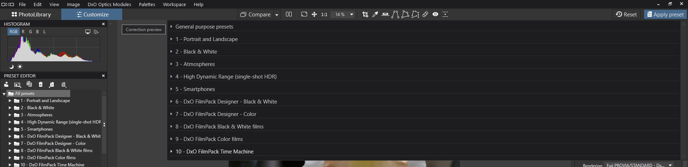Image resolution: width=688 pixels, height=167 pixels.
Task: Pick the white balance eyedropper tool
Action: pyautogui.click(x=375, y=14)
